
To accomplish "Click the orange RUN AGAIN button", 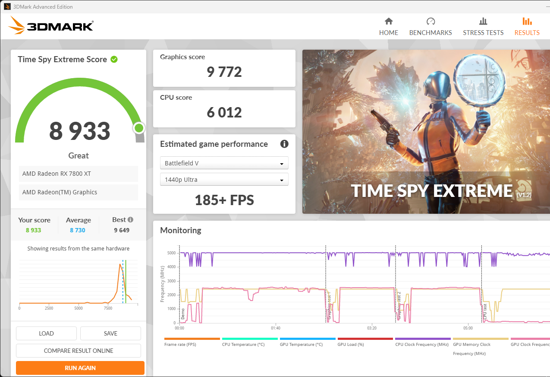I will [x=80, y=368].
